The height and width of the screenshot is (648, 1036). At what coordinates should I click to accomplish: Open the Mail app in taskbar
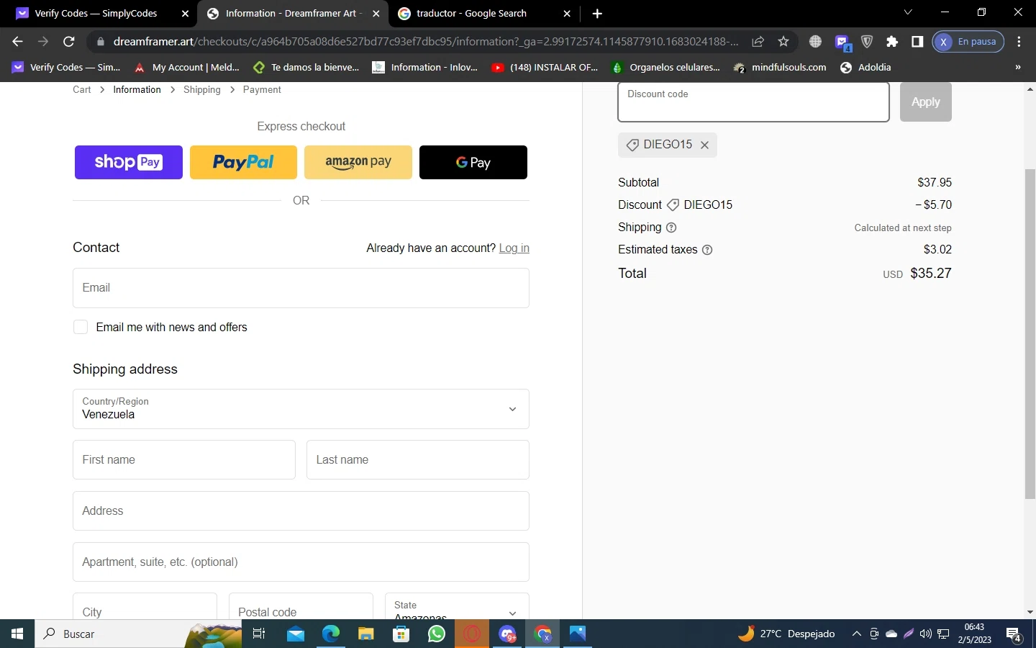click(x=296, y=634)
